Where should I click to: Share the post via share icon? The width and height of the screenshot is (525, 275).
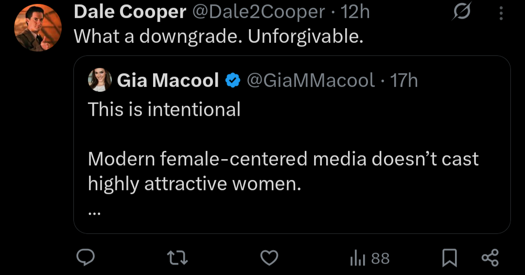(x=490, y=258)
